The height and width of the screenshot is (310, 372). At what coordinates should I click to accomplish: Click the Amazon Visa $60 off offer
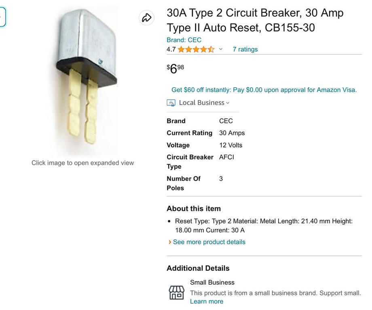[x=264, y=90]
